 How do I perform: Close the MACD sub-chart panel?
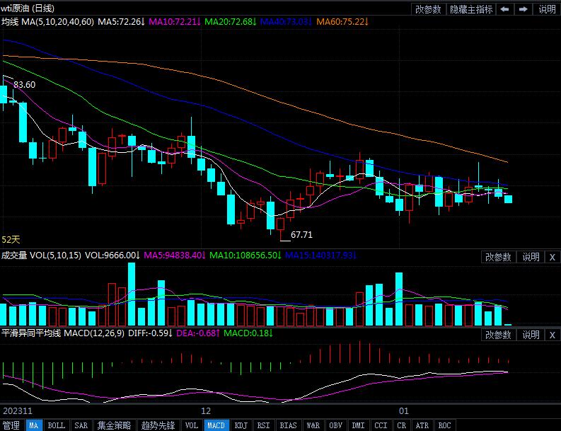tap(552, 335)
